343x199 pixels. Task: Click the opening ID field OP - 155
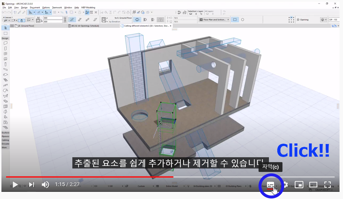333,20
